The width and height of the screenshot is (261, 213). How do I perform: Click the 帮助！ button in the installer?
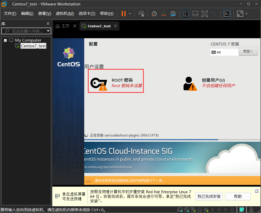[x=248, y=51]
